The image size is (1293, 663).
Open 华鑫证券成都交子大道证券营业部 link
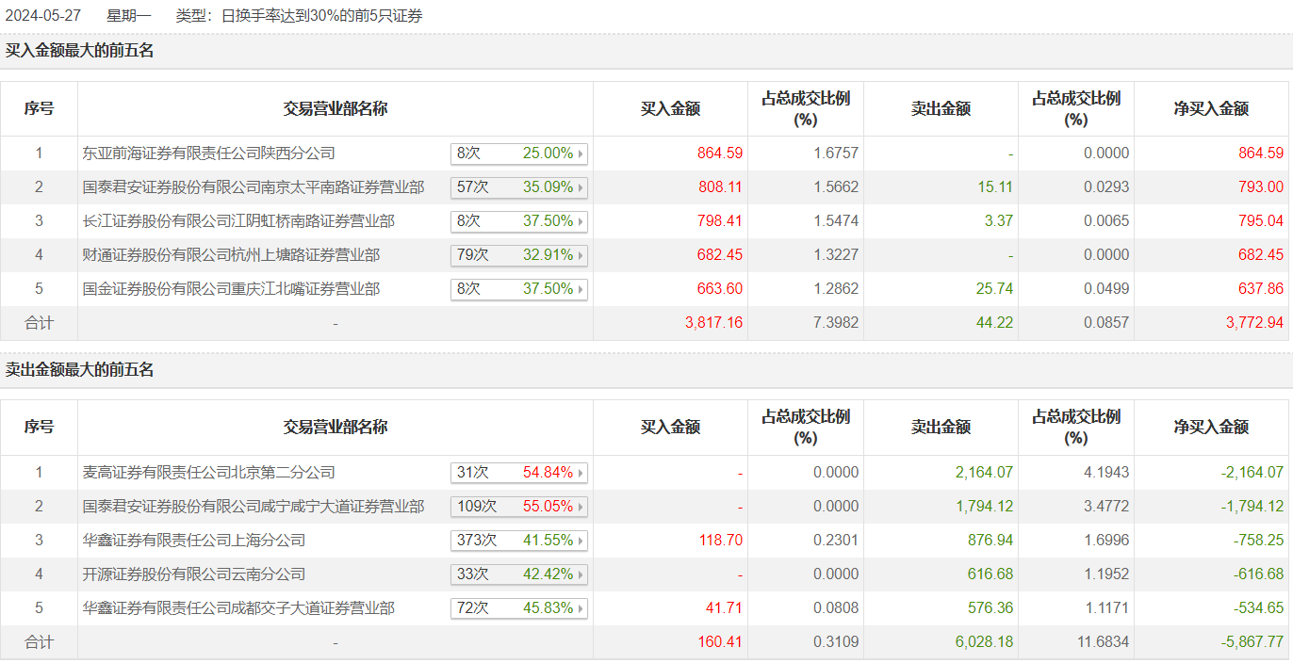pos(238,608)
